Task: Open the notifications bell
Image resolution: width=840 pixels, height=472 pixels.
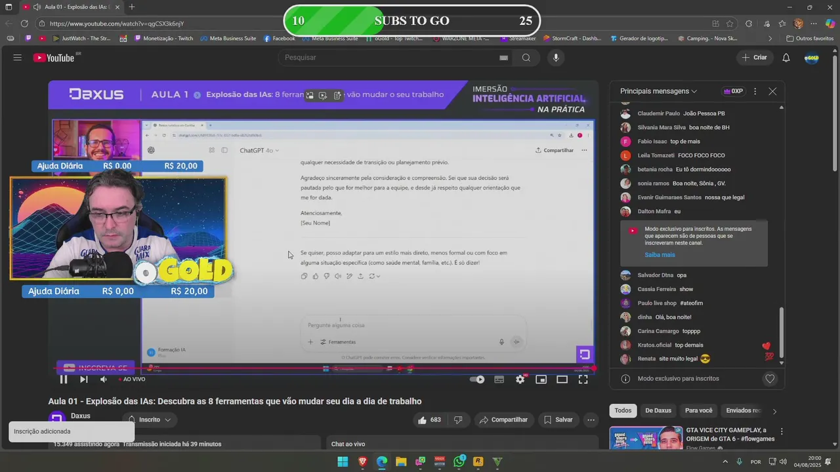Action: click(786, 58)
